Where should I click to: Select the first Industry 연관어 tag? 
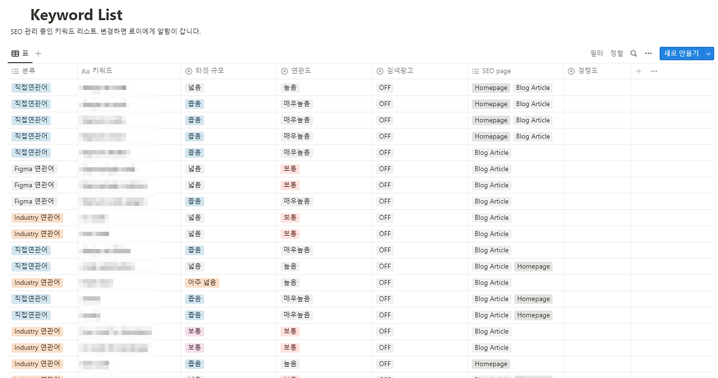pyautogui.click(x=37, y=218)
